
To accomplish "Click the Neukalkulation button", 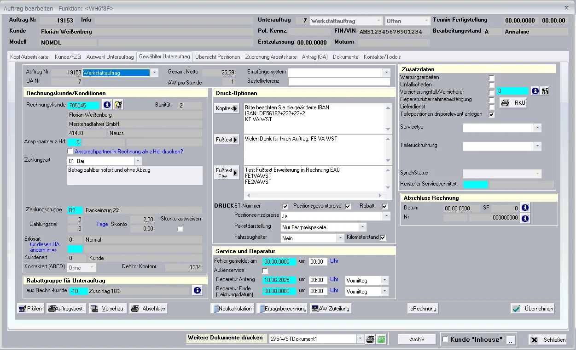I will (x=233, y=309).
